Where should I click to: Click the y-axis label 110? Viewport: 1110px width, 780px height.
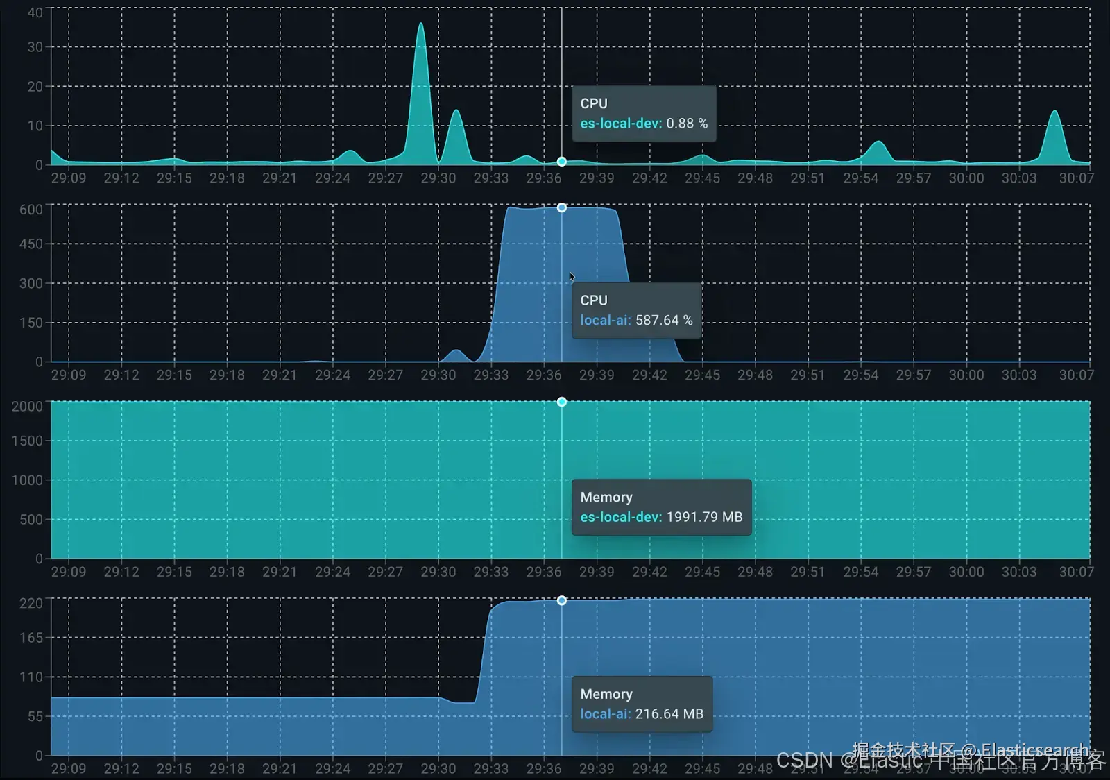pos(31,677)
